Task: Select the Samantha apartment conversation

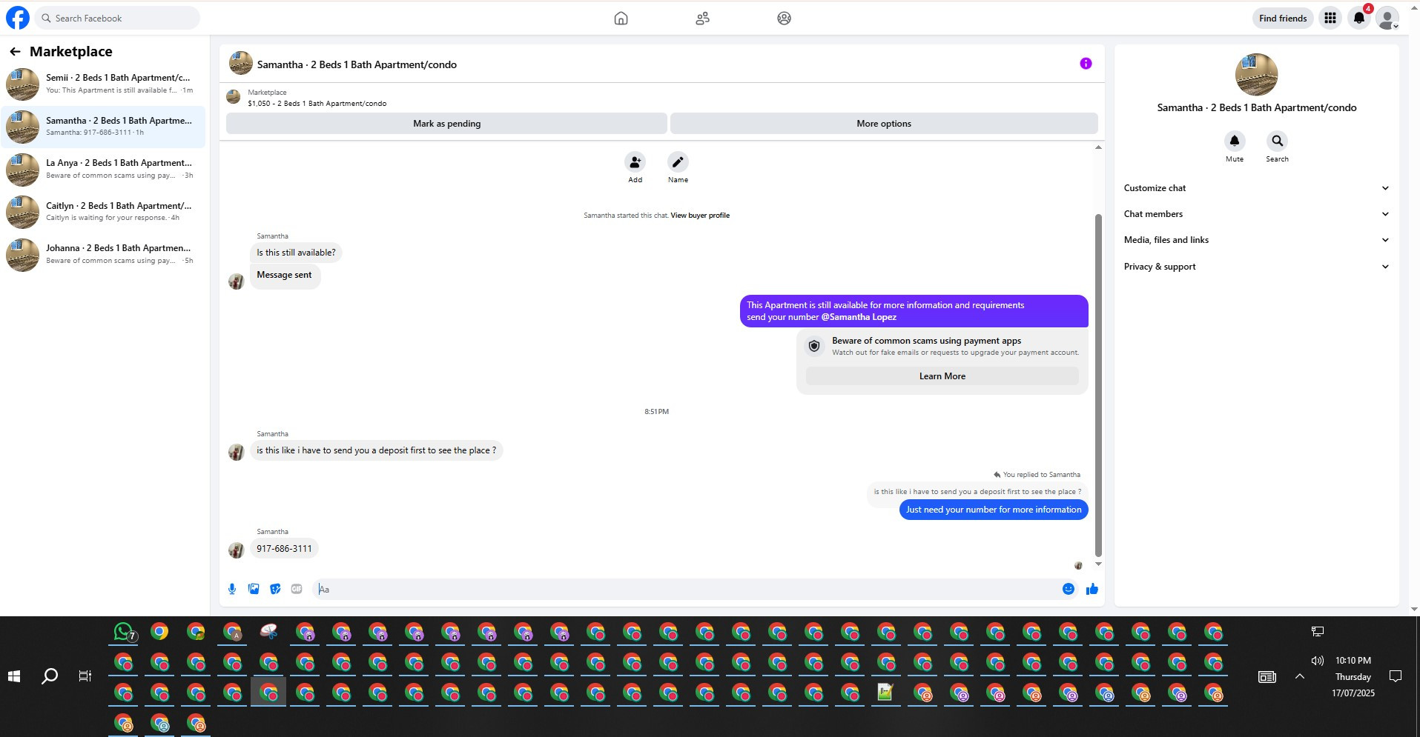Action: click(104, 127)
